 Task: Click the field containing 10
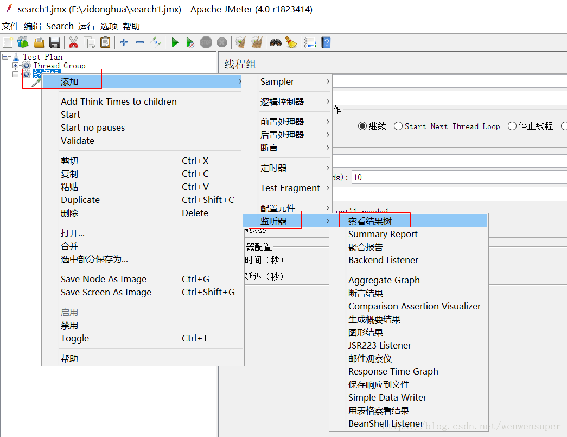click(459, 178)
